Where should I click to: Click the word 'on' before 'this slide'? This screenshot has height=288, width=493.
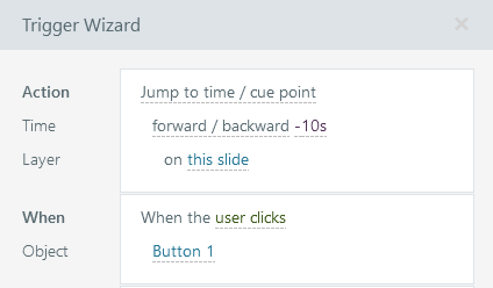[173, 160]
